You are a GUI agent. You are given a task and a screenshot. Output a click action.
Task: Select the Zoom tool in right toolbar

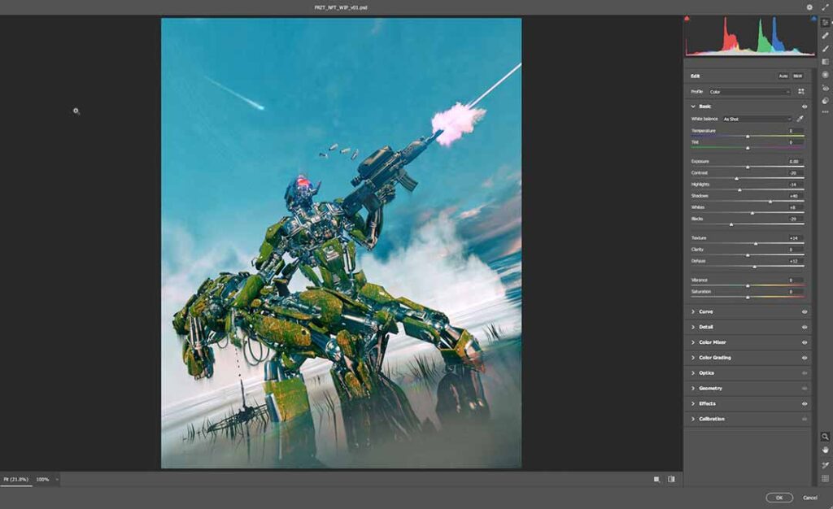click(825, 437)
